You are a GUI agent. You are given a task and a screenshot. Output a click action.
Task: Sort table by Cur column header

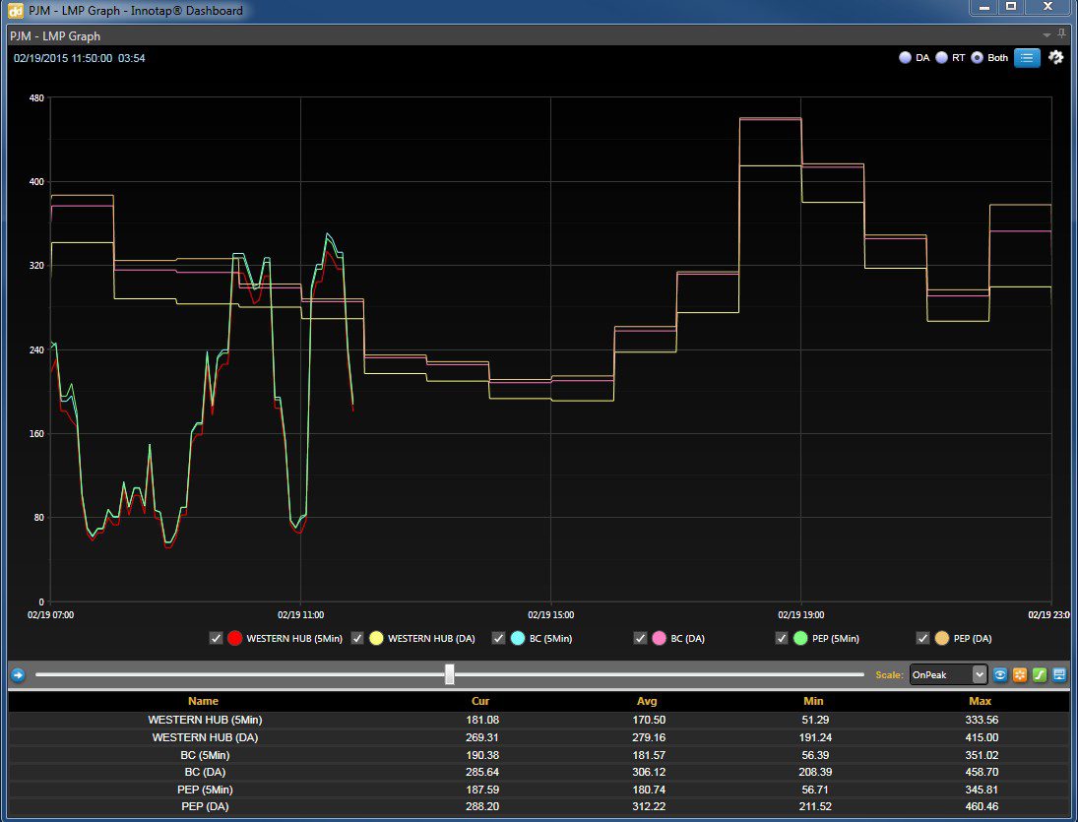(480, 701)
